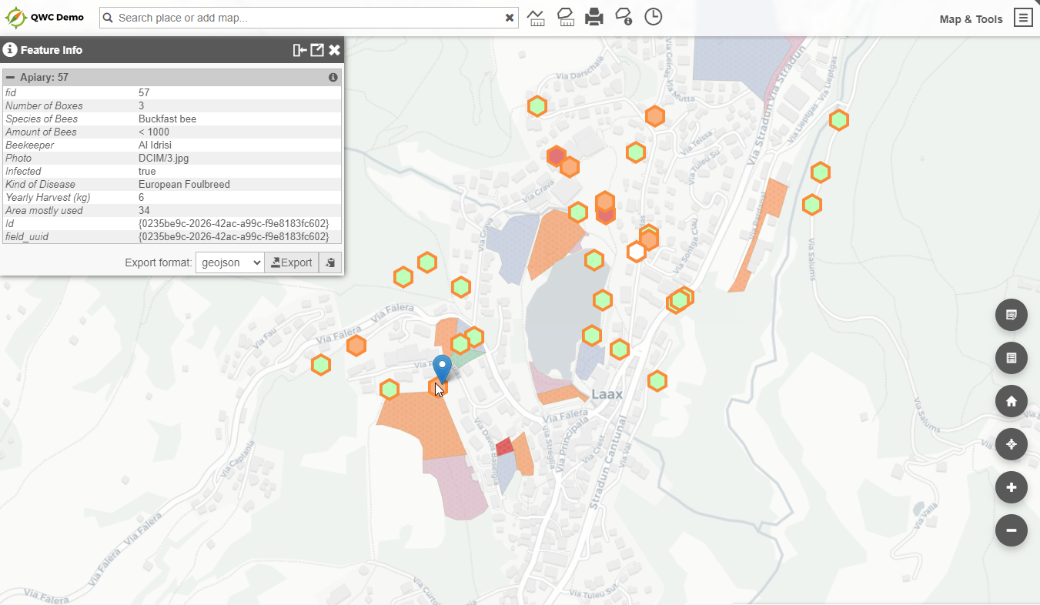Collapse the Apiary: 57 result section
The height and width of the screenshot is (605, 1040).
click(x=11, y=78)
